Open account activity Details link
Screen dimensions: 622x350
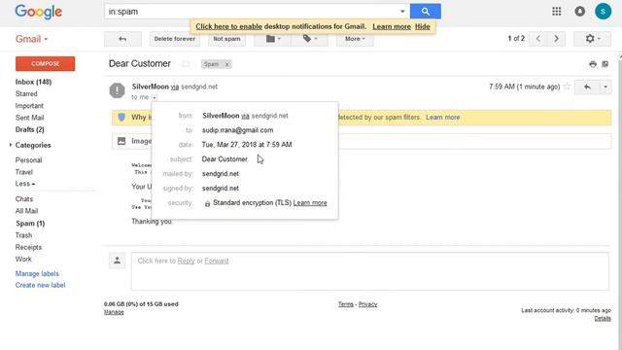(603, 318)
